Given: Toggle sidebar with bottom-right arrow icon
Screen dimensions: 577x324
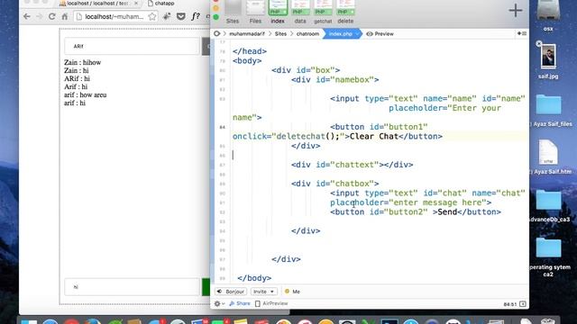Looking at the screenshot, I should click(x=523, y=304).
